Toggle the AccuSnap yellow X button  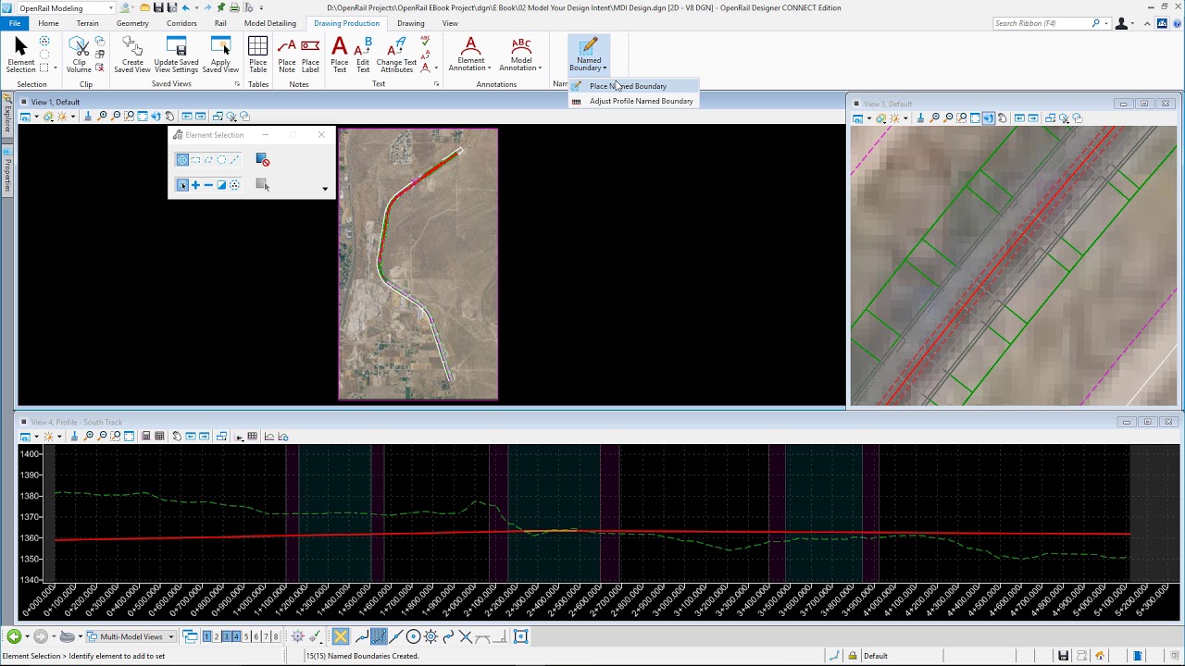pyautogui.click(x=341, y=636)
